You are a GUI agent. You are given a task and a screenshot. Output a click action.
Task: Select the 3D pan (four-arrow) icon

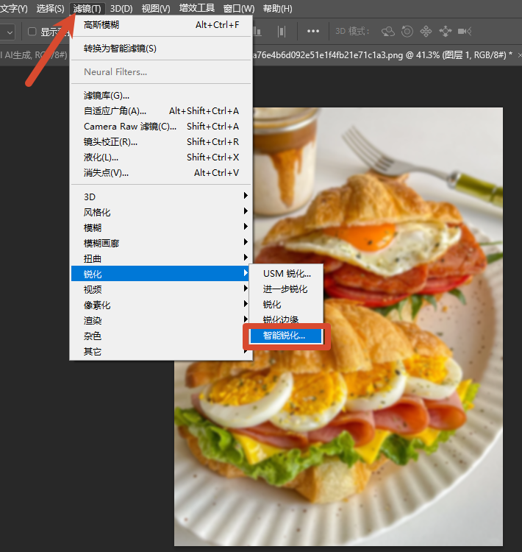(426, 32)
